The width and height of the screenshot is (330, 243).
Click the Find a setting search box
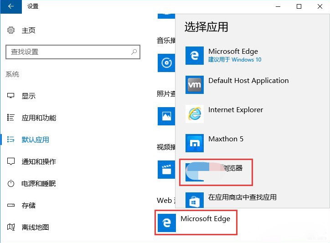(68, 52)
